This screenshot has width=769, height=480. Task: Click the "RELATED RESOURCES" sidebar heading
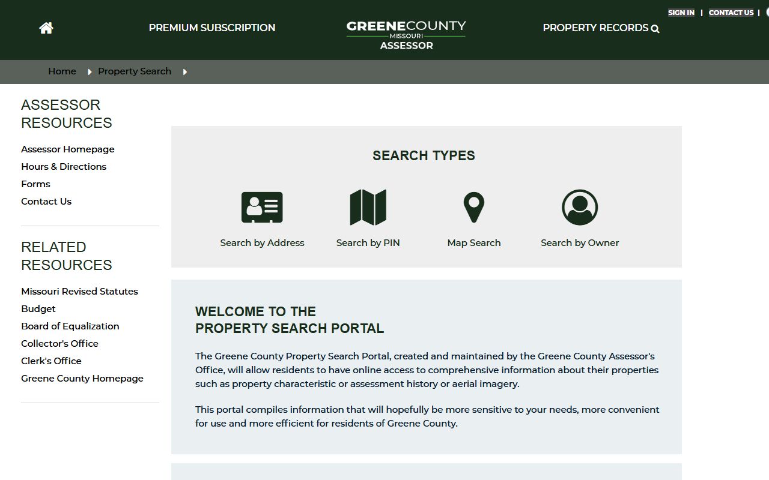(67, 256)
